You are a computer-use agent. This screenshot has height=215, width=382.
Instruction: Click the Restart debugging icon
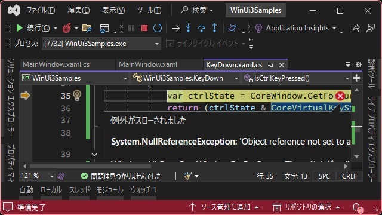point(158,28)
